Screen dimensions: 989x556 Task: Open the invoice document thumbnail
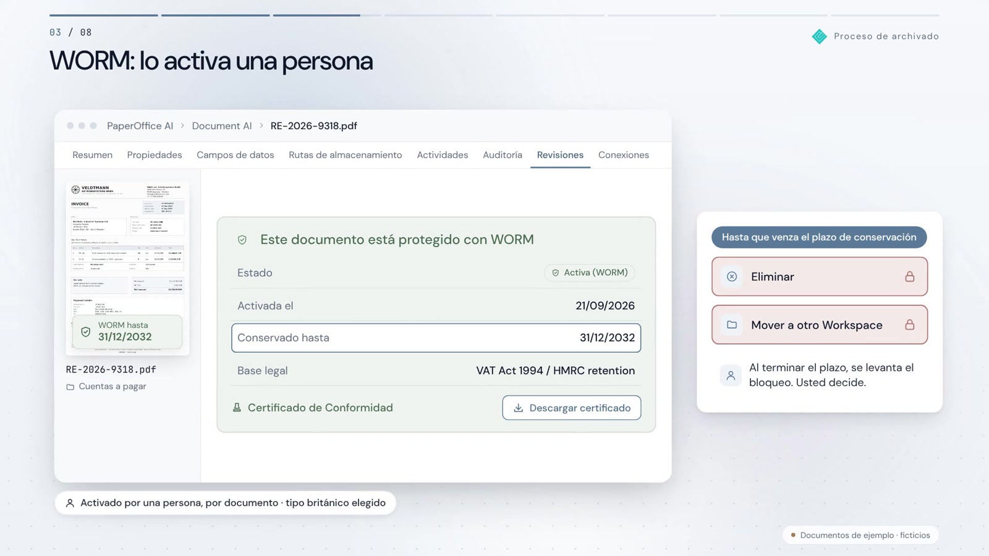127,268
